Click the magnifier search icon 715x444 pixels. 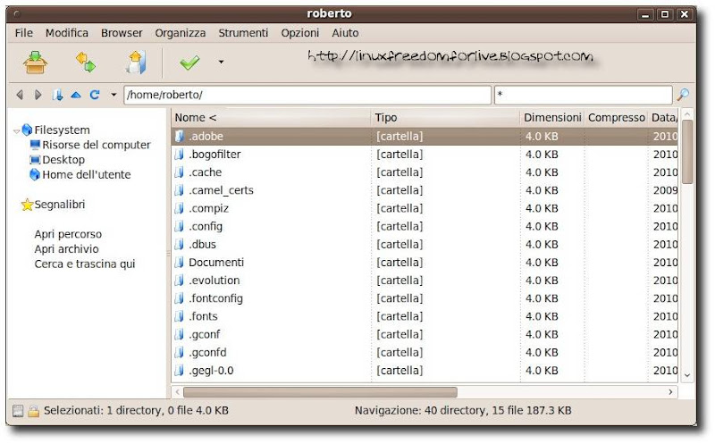click(683, 95)
